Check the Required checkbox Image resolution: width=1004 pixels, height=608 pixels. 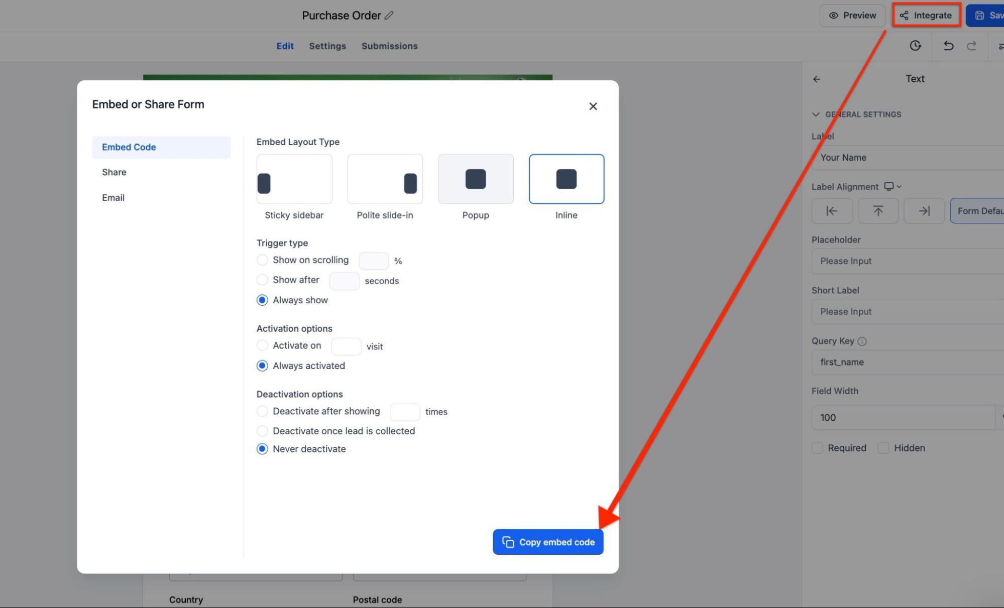pos(817,448)
